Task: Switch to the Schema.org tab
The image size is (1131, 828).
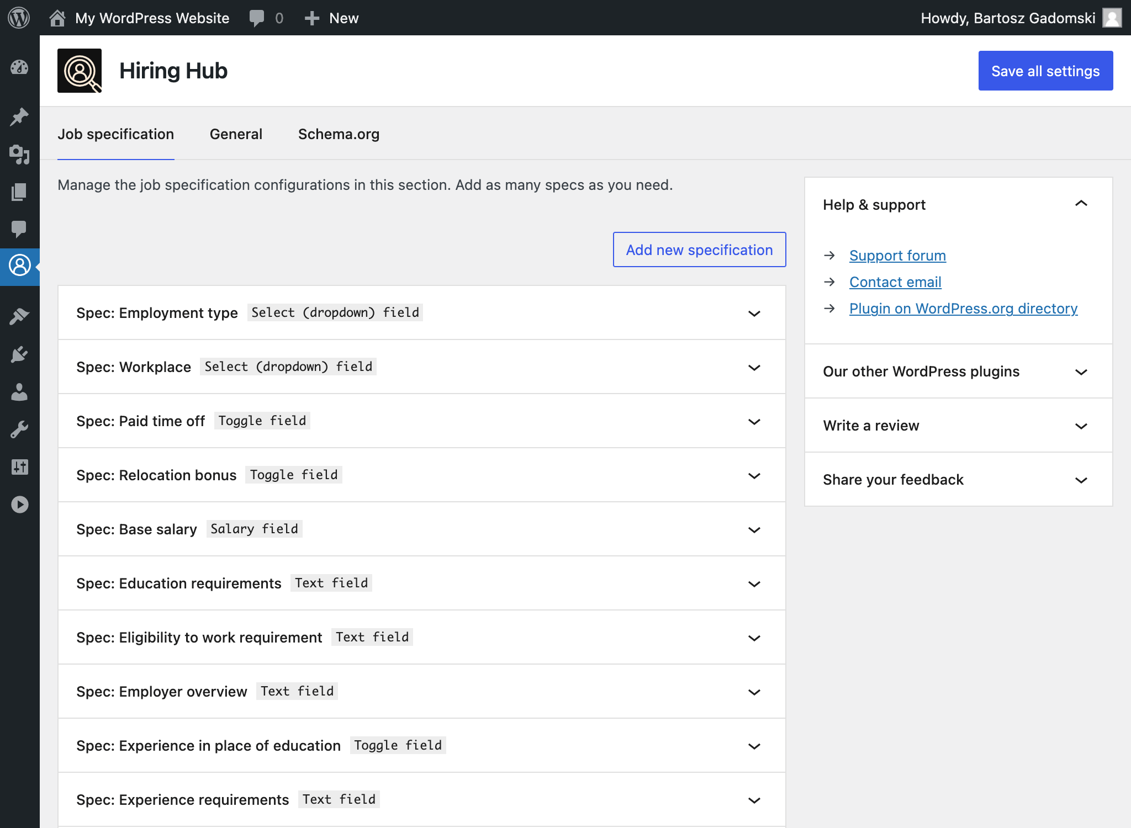Action: 340,134
